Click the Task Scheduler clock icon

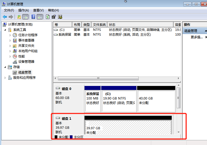click(x=15, y=35)
